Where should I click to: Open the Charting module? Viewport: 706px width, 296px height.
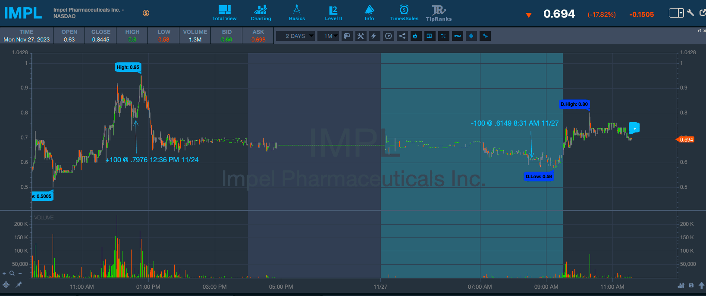coord(261,13)
